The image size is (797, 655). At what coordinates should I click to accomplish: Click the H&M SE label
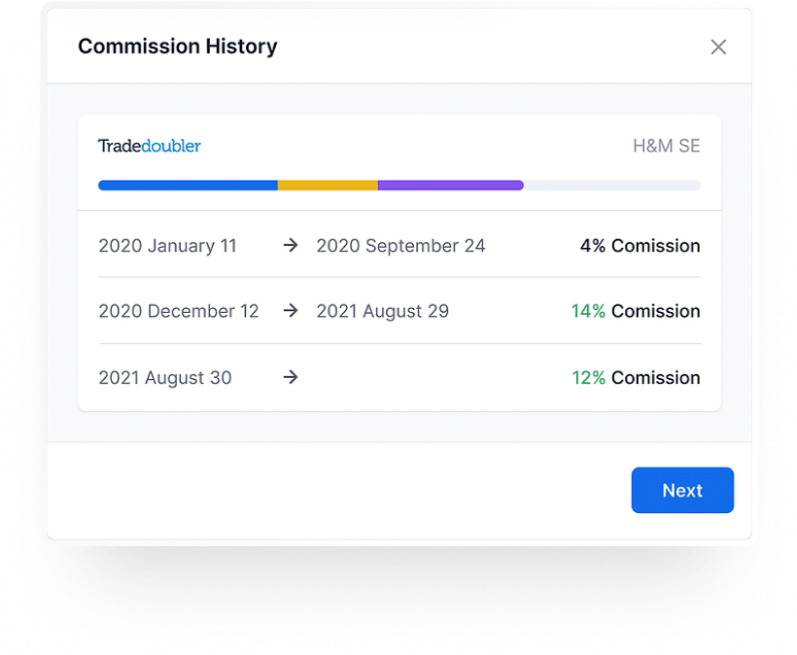click(666, 147)
